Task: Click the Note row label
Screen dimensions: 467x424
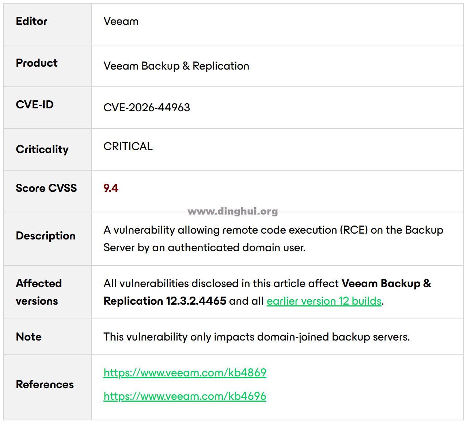Action: pyautogui.click(x=29, y=337)
